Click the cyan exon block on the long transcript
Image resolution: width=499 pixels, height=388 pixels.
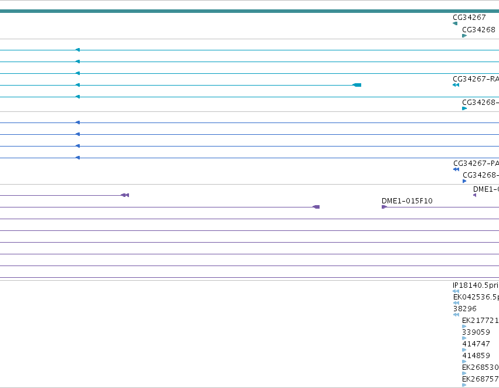pyautogui.click(x=357, y=85)
